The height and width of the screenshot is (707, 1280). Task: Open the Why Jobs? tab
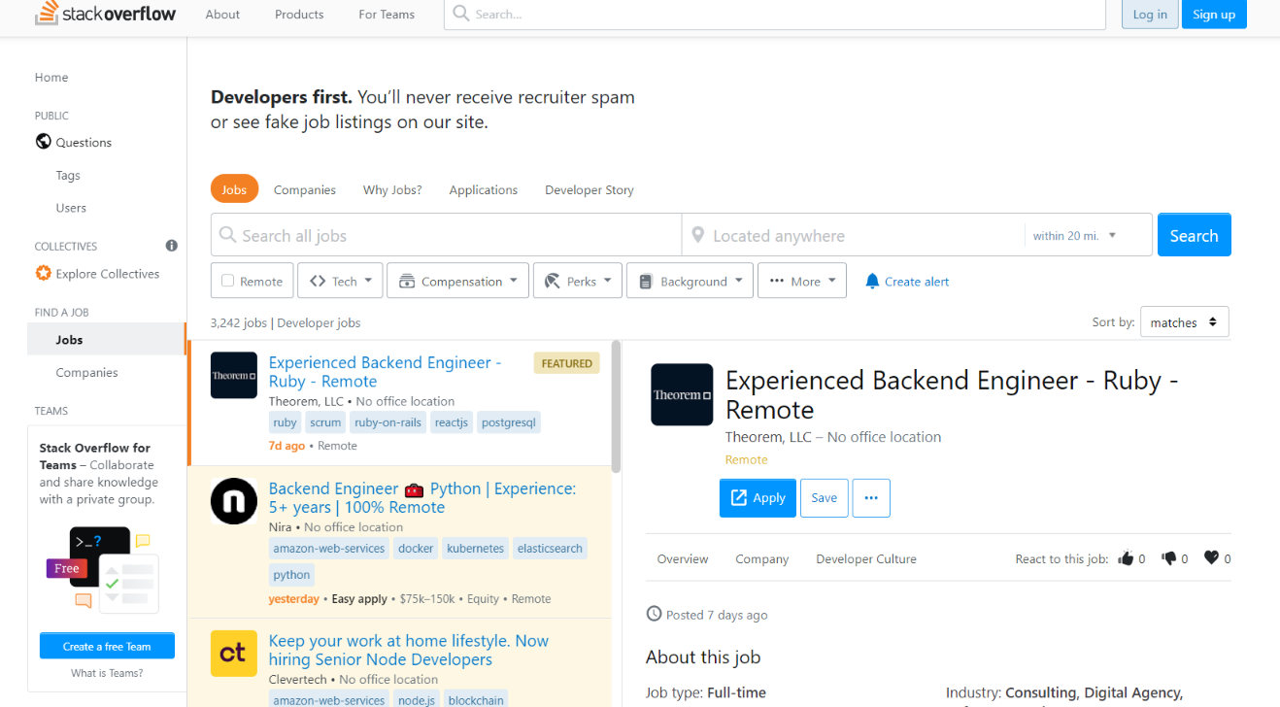[x=392, y=189]
